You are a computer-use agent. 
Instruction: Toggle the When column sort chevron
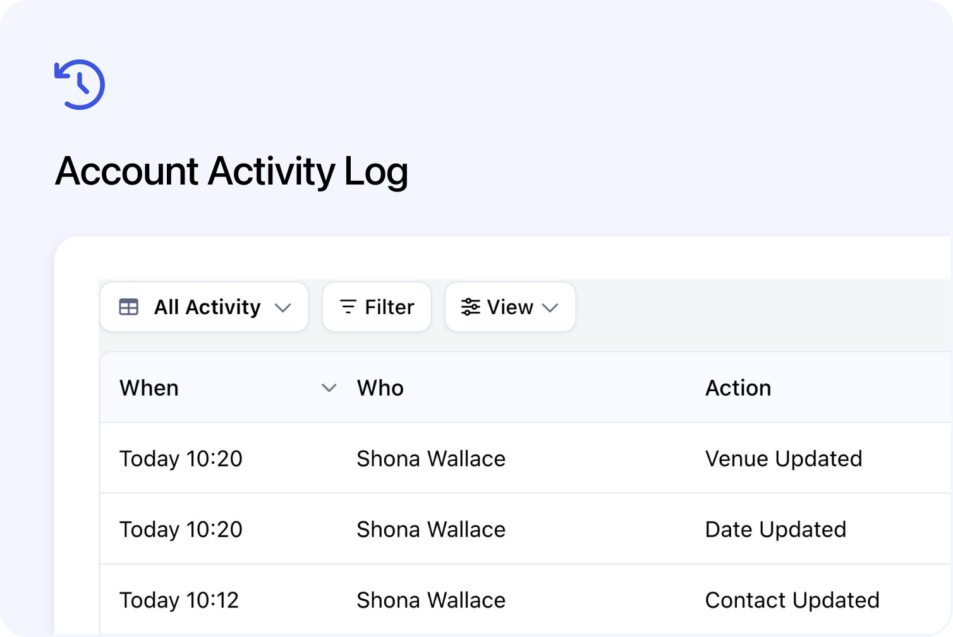(329, 388)
